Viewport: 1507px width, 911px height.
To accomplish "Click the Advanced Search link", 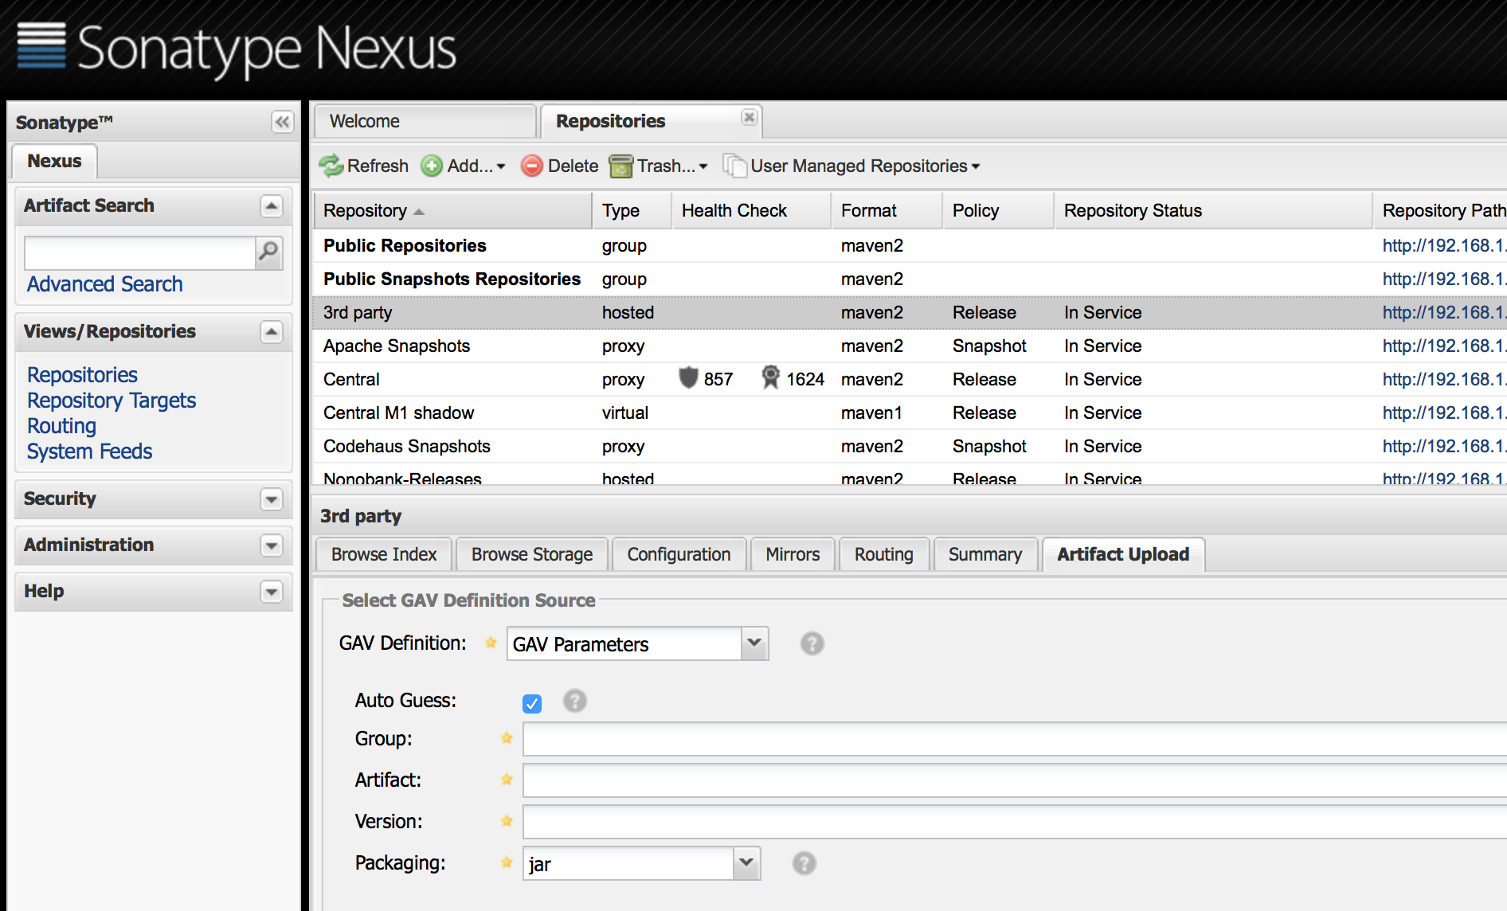I will click(x=105, y=284).
